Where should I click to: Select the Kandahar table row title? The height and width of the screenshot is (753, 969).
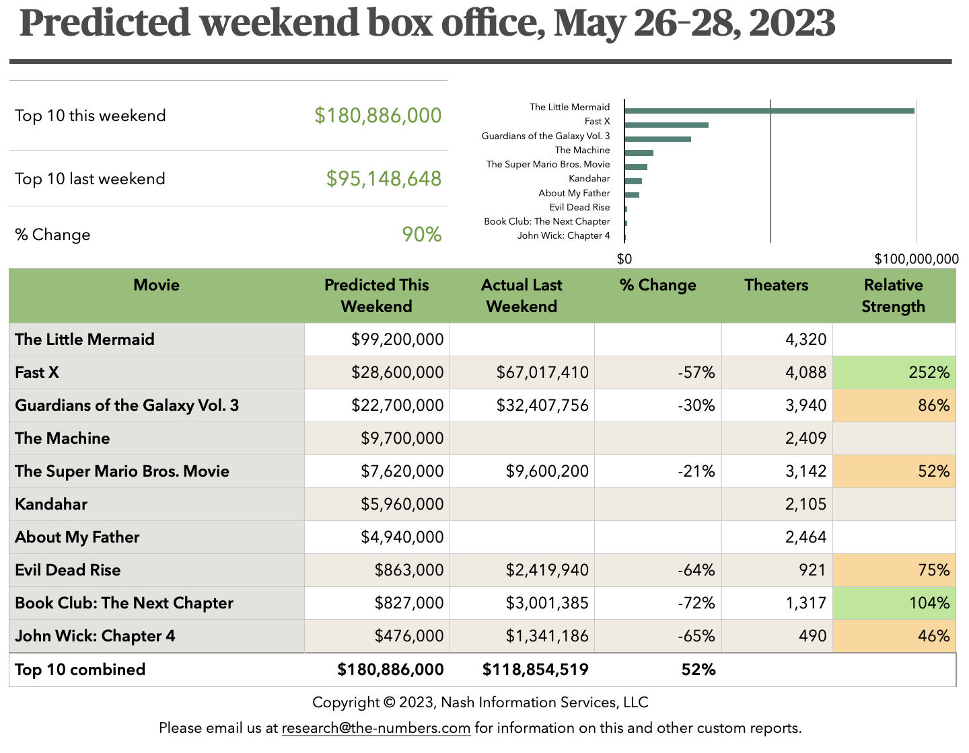(x=51, y=504)
